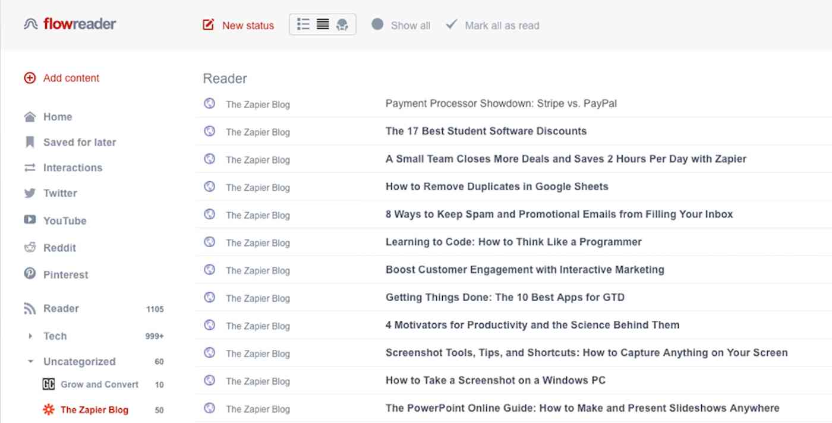This screenshot has width=832, height=423.
Task: Open Learning to Code: Think Like a Programmer
Action: [x=513, y=242]
